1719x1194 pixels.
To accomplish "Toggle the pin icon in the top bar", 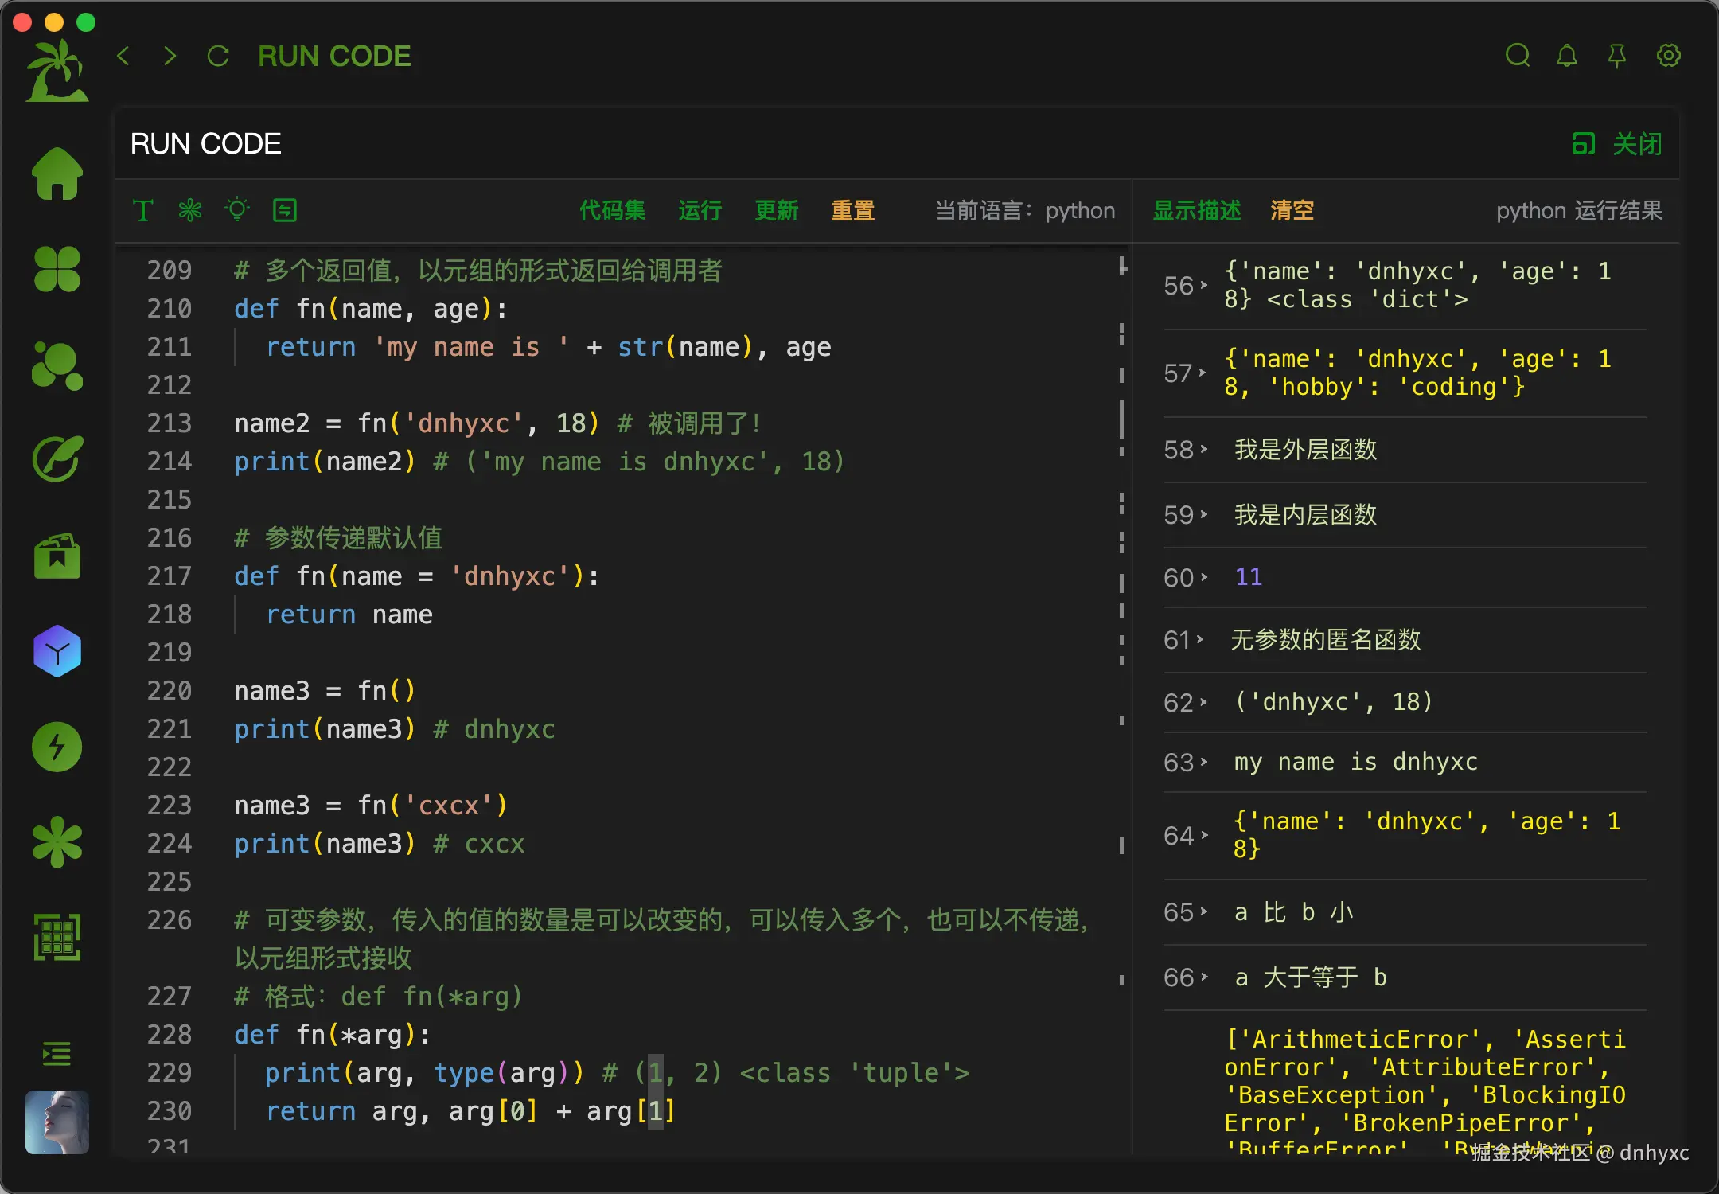I will point(1618,56).
